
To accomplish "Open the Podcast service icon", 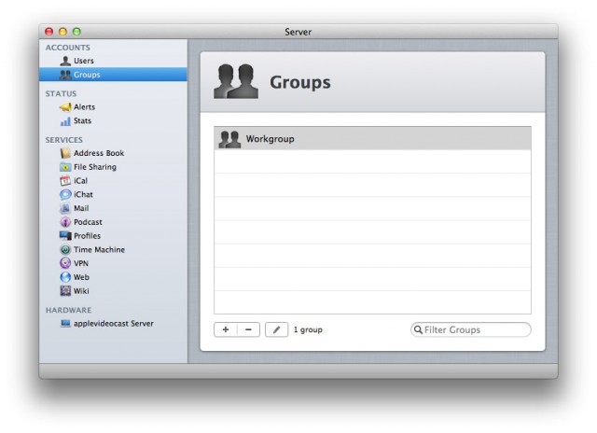I will coord(65,222).
